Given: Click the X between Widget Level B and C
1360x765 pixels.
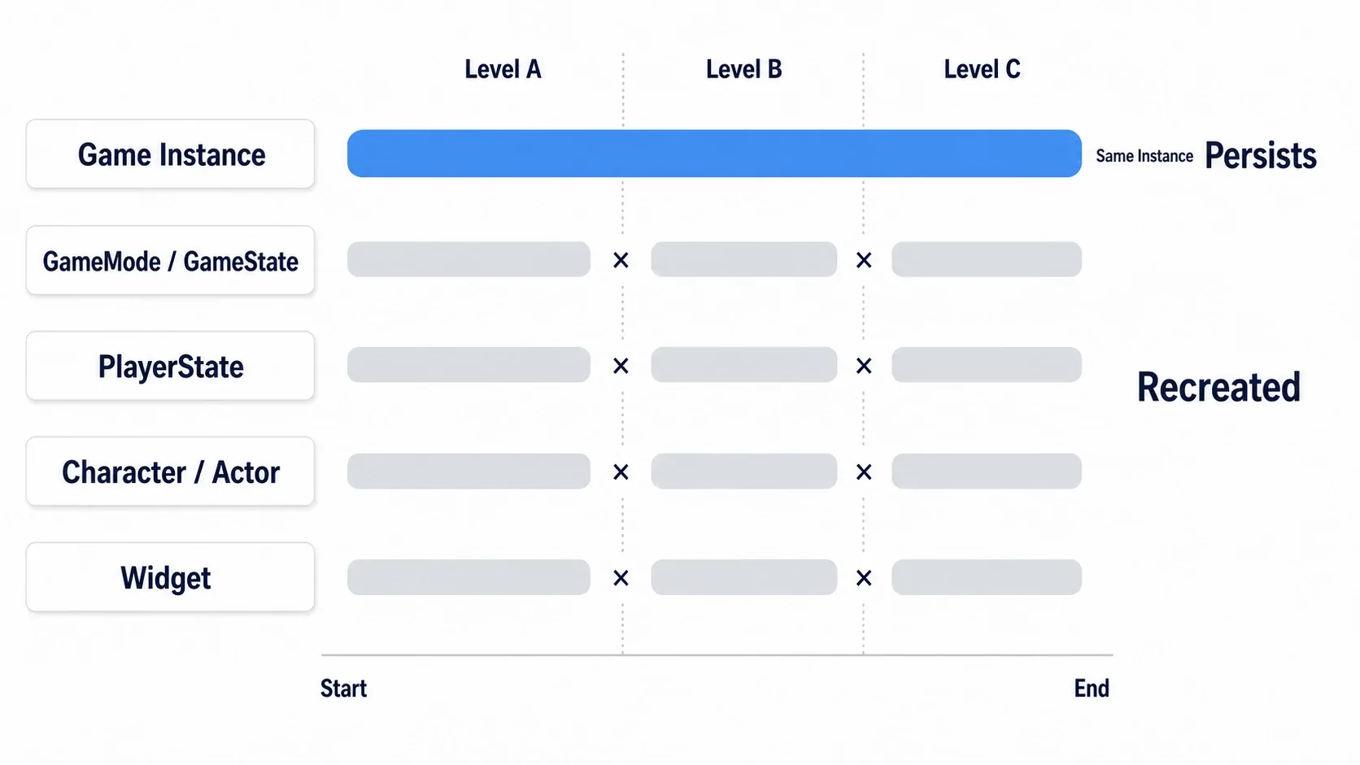Looking at the screenshot, I should coord(864,578).
